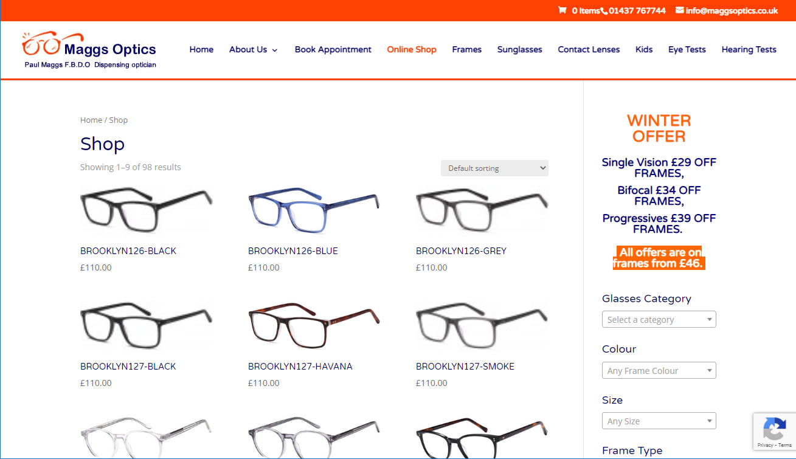Viewport: 796px width, 459px height.
Task: Click the Shop page heading
Action: (x=102, y=144)
